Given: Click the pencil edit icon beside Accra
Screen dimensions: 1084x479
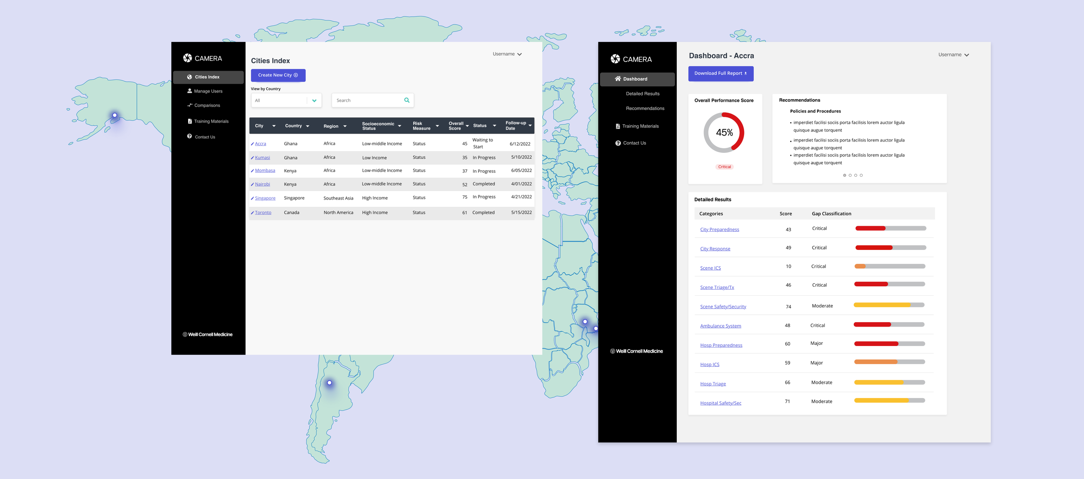Looking at the screenshot, I should pyautogui.click(x=252, y=144).
